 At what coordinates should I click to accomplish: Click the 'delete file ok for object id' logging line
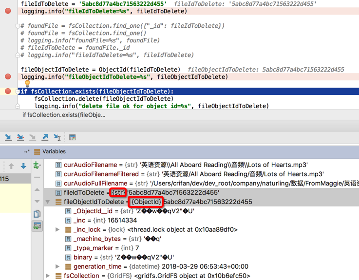(151, 106)
